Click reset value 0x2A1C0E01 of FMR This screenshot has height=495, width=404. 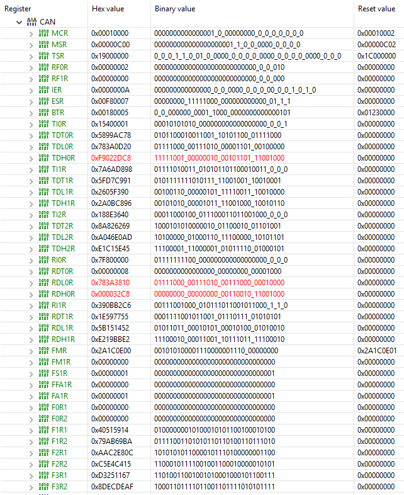point(377,351)
